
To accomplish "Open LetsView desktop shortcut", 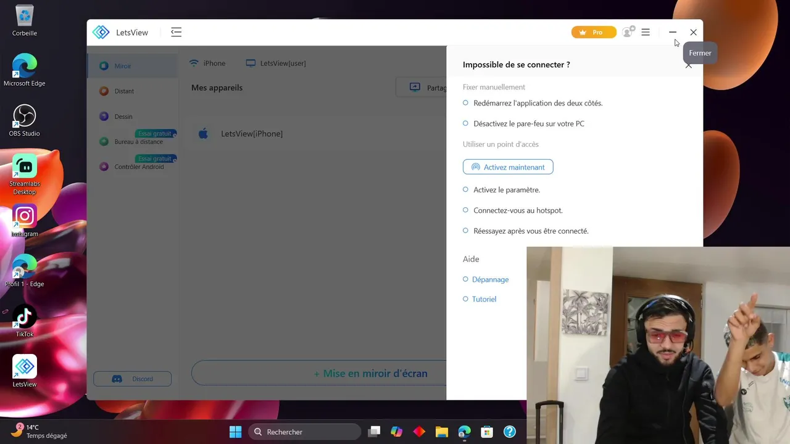I will [25, 371].
